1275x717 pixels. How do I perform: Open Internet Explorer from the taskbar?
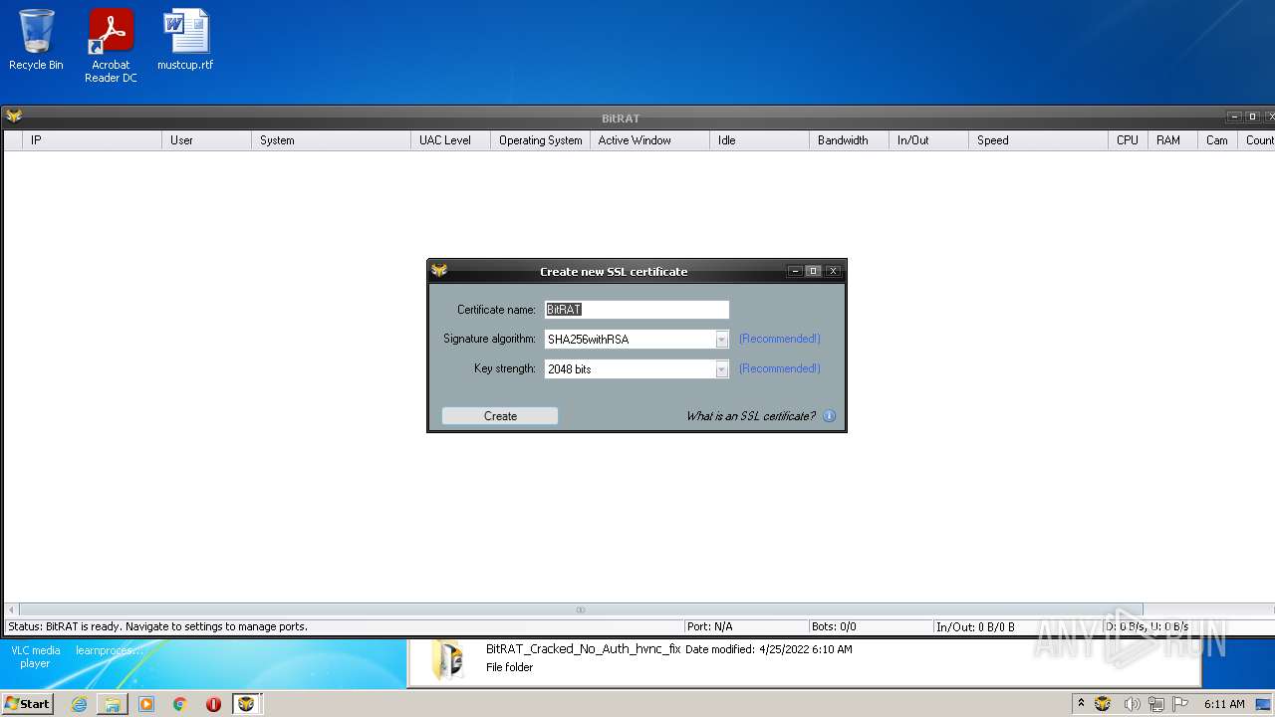coord(79,704)
